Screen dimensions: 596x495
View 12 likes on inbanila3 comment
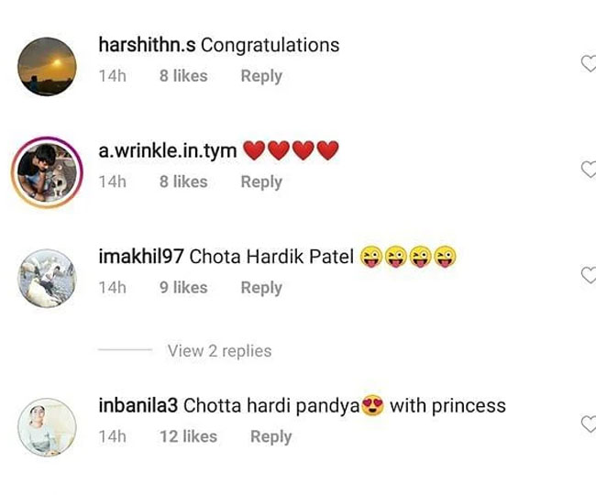pos(189,436)
